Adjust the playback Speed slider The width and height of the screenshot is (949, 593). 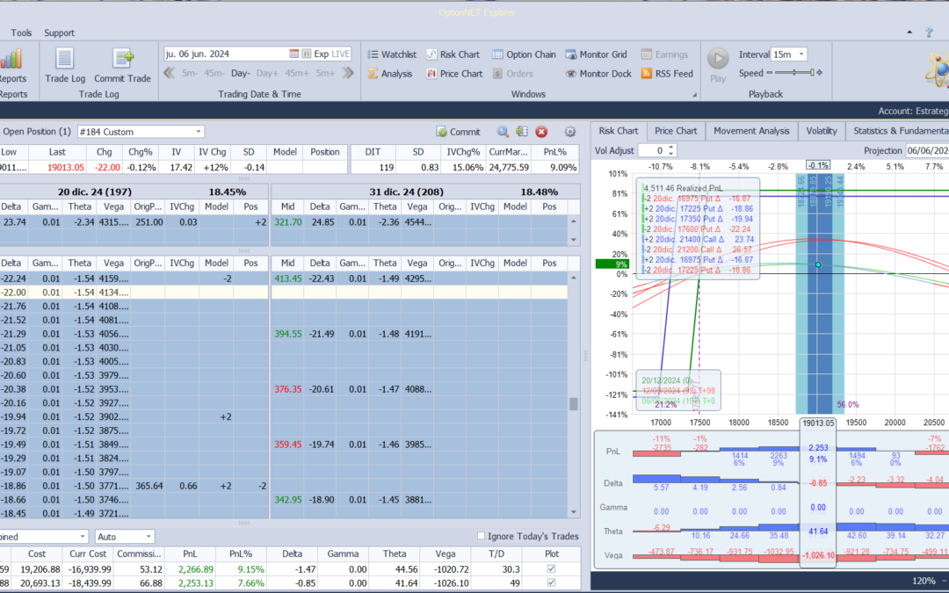(793, 73)
